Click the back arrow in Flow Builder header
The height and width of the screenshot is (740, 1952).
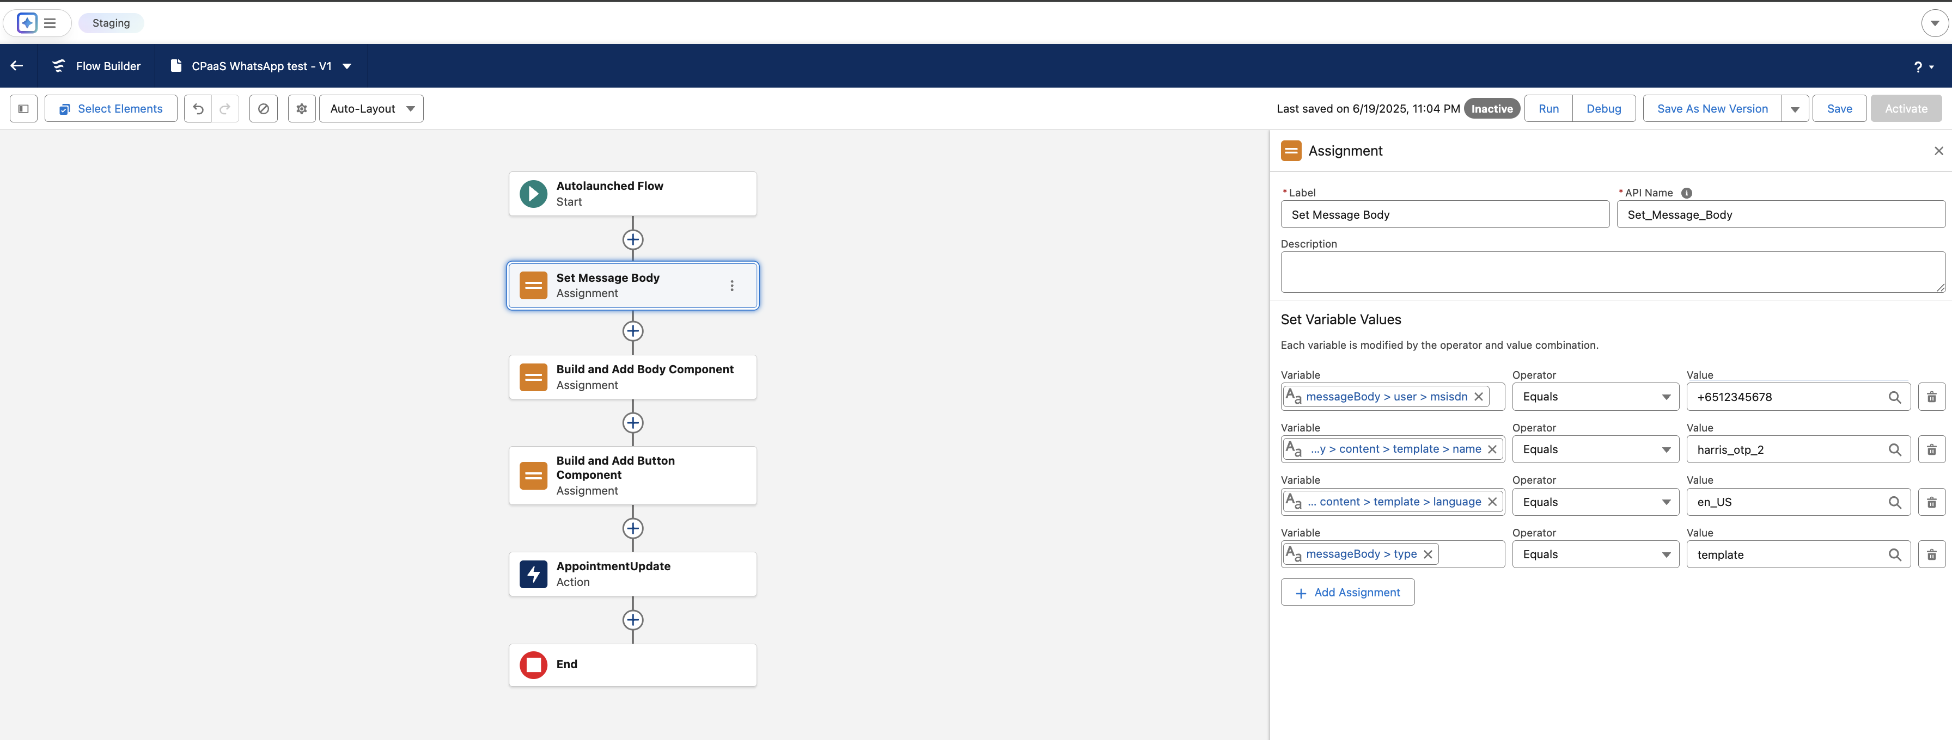coord(17,66)
